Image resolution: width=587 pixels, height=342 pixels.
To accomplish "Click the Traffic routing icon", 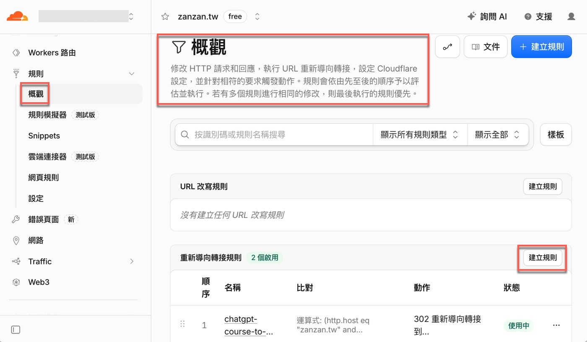I will point(16,262).
